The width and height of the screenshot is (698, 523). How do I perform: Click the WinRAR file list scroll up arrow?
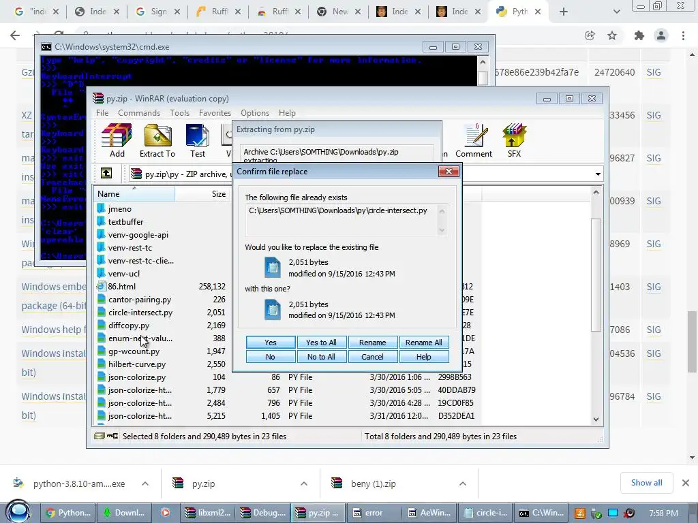[596, 192]
